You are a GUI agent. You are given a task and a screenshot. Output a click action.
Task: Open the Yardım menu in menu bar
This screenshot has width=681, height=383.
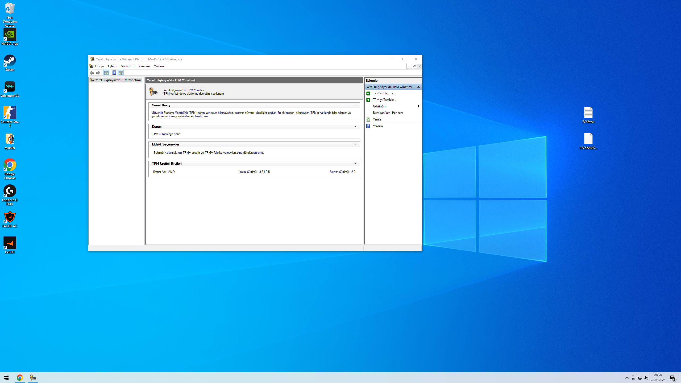pyautogui.click(x=159, y=66)
